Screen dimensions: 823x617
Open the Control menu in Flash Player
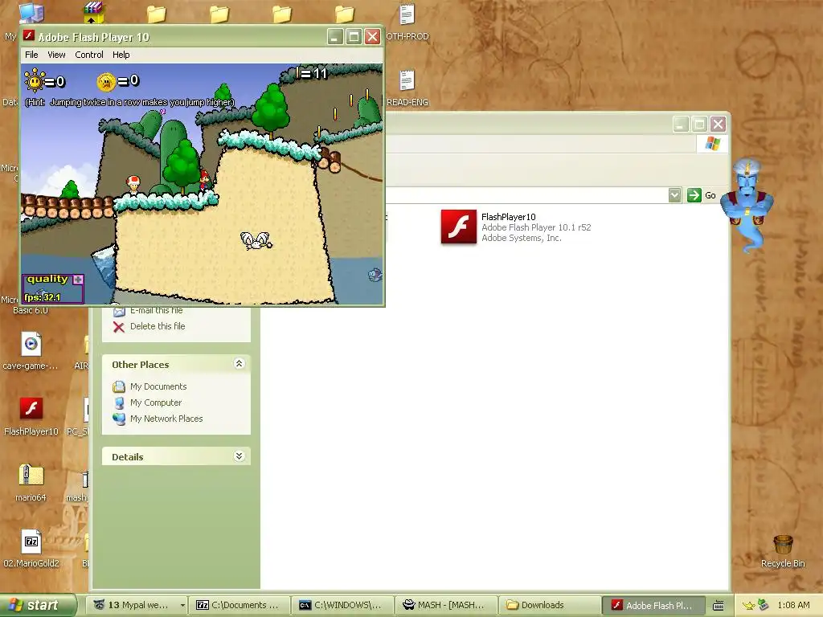[x=89, y=55]
